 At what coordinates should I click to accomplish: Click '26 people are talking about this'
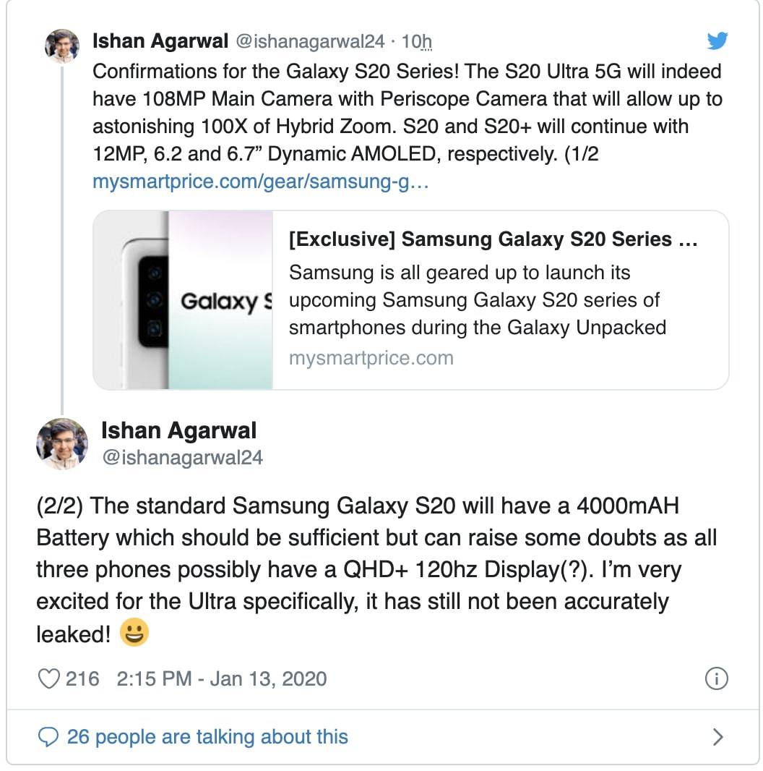[207, 737]
